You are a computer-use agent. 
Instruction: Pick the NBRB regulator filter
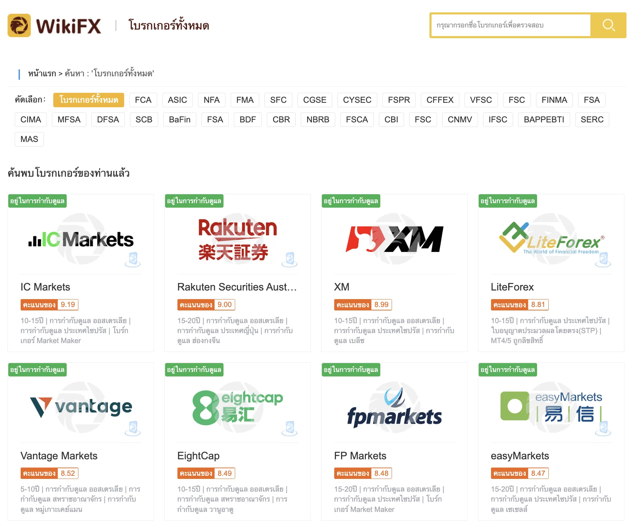pyautogui.click(x=318, y=120)
